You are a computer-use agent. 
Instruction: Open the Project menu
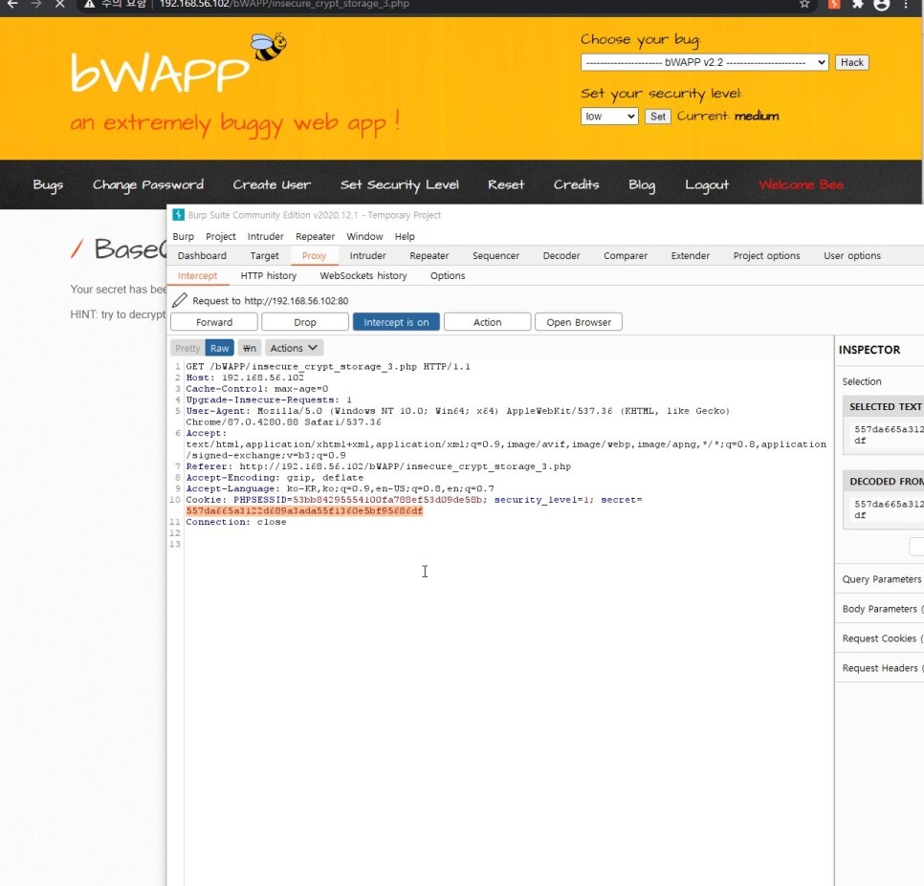(x=220, y=236)
